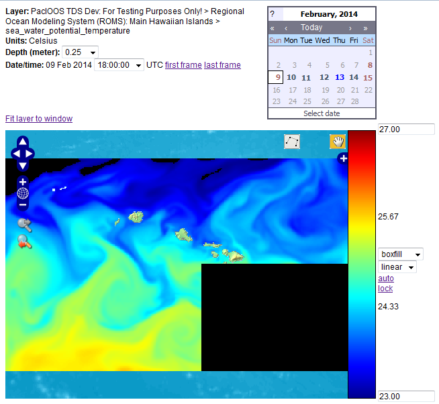
Task: Select February 13 in the calendar
Action: [x=339, y=77]
